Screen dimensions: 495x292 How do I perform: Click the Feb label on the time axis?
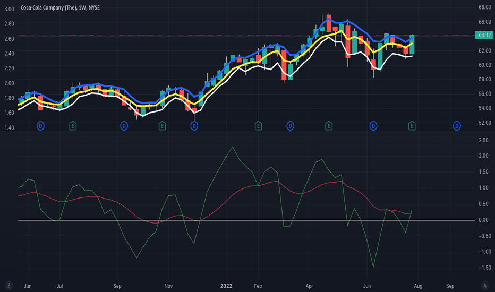(x=258, y=286)
